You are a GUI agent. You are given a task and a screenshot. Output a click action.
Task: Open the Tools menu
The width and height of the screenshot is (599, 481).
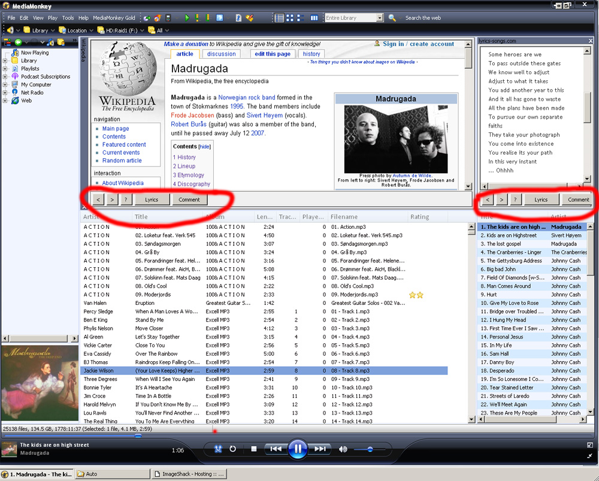click(68, 17)
